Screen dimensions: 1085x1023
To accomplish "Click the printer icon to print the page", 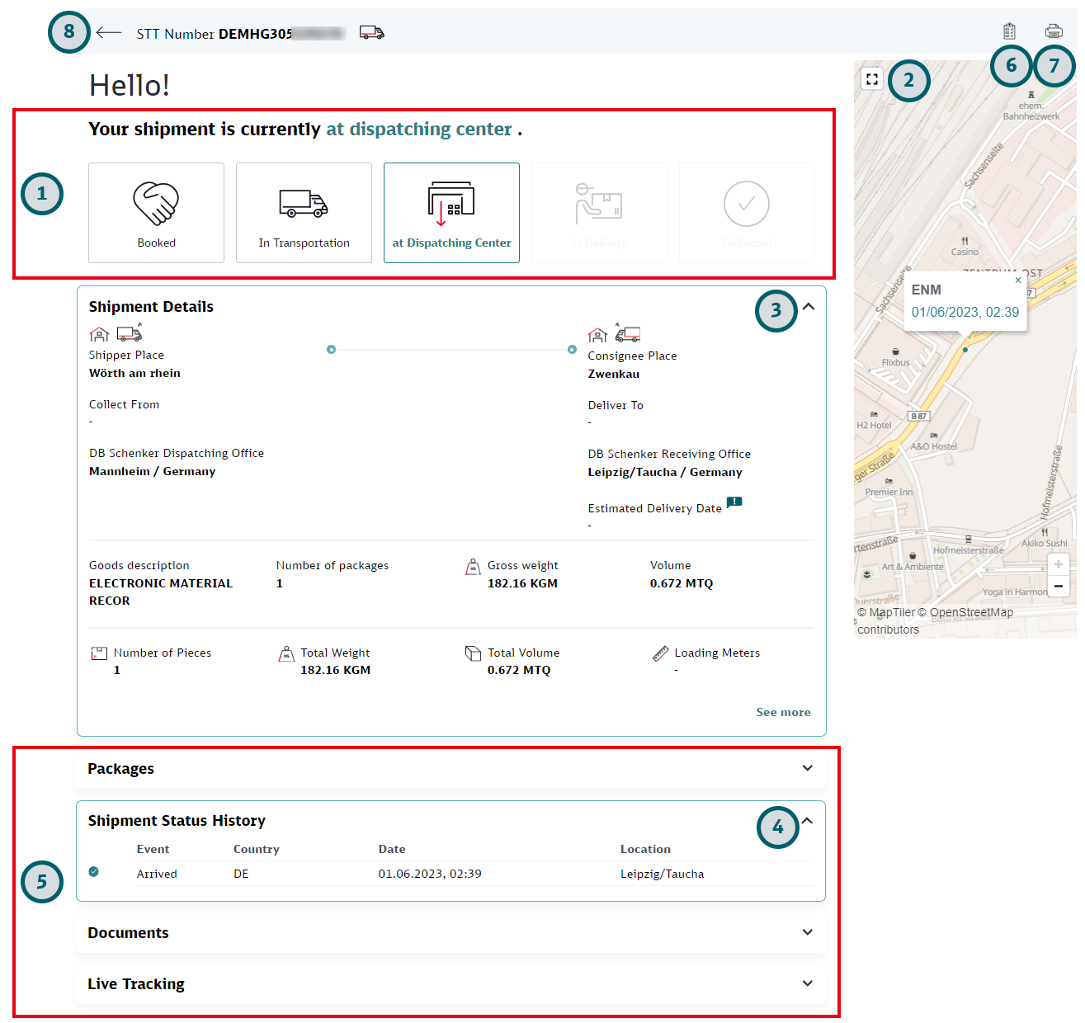I will point(1054,31).
